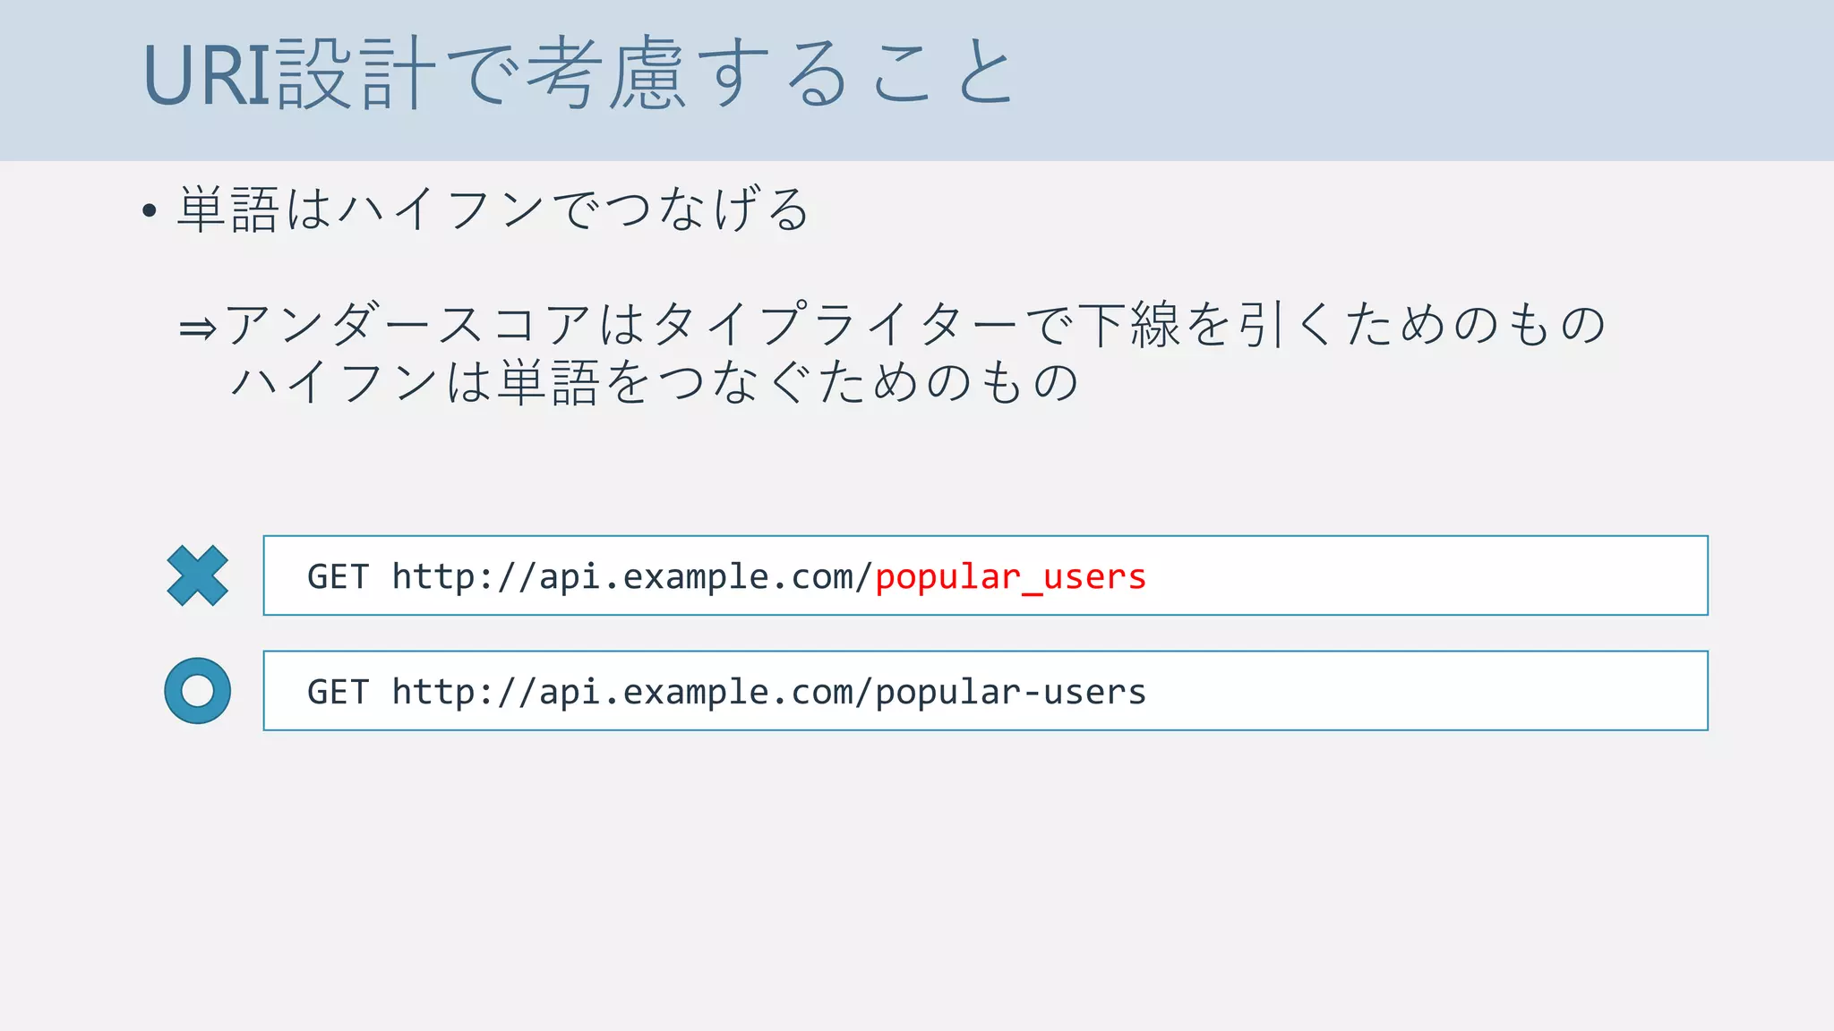
Task: Click the すること ending of the title
Action: pos(855,74)
